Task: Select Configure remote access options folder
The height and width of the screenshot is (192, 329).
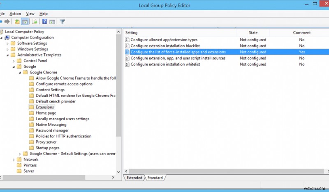Action: point(64,84)
